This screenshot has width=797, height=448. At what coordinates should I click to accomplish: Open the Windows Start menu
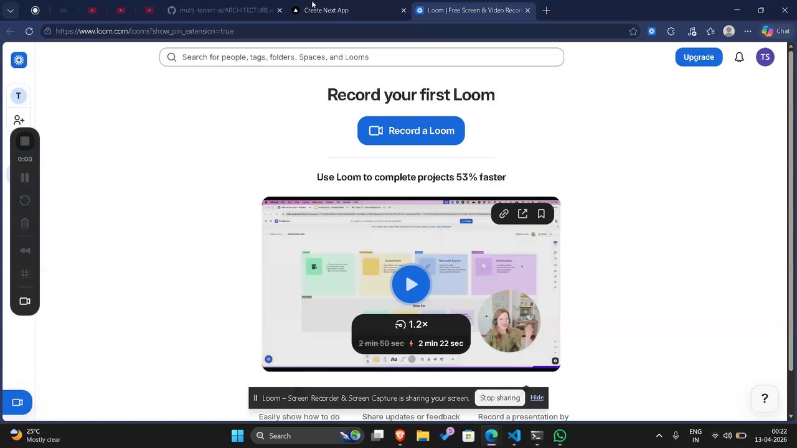tap(237, 436)
